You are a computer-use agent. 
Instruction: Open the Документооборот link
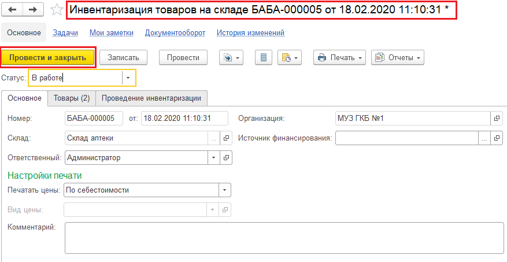pos(175,32)
